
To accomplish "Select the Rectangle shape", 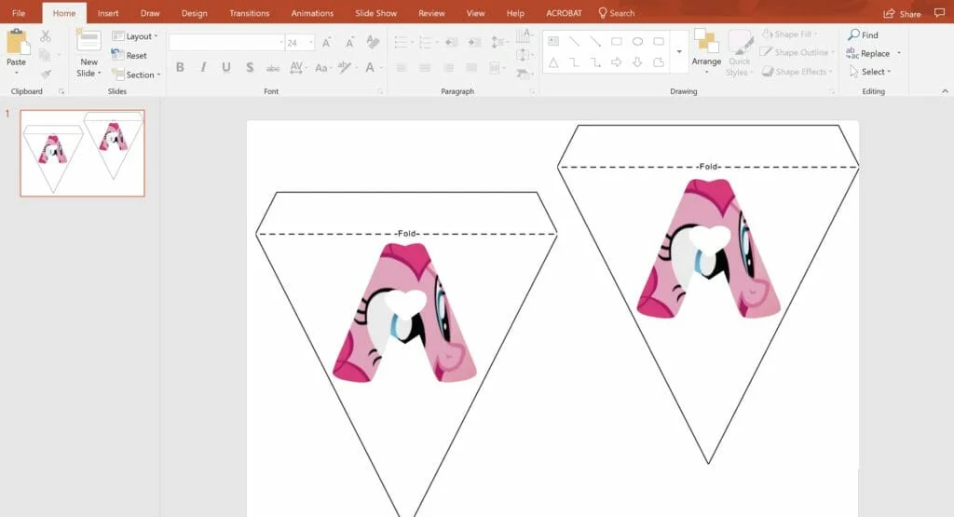I will (617, 41).
